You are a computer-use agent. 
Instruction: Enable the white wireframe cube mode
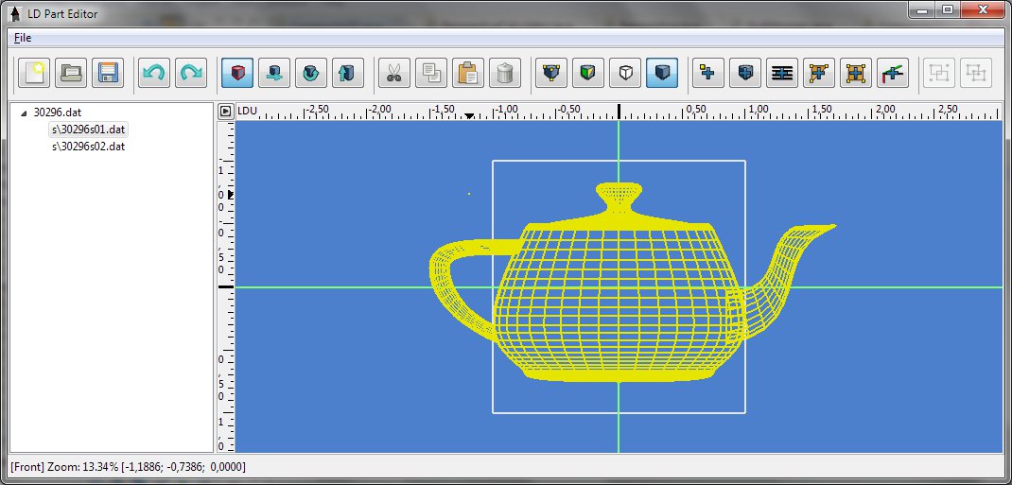tap(625, 72)
